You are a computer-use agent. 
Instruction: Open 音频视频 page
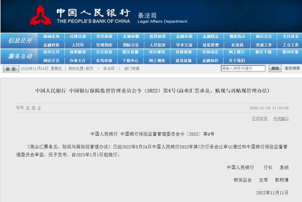(x=183, y=52)
